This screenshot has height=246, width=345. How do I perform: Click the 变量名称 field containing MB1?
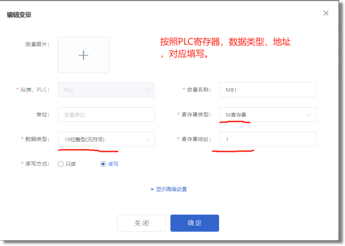click(x=268, y=90)
